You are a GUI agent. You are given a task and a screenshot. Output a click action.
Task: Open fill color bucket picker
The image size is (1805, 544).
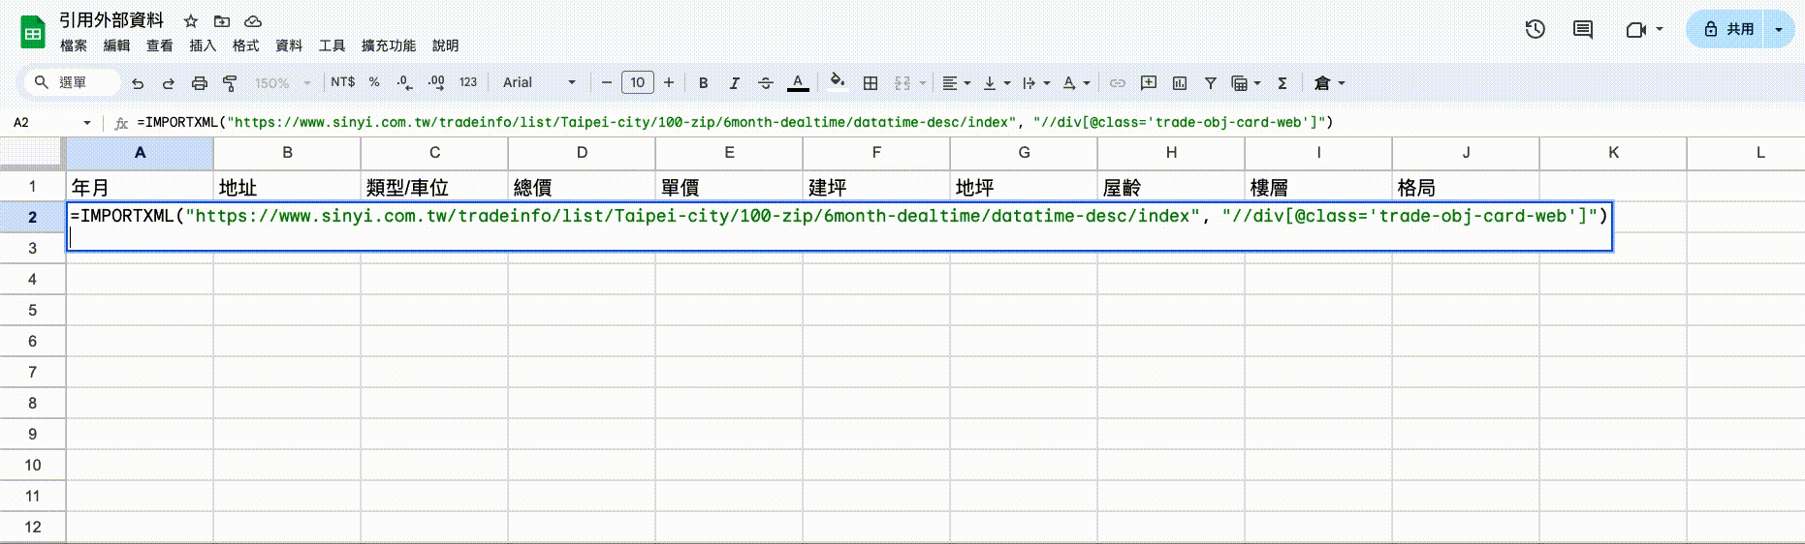[x=838, y=82]
